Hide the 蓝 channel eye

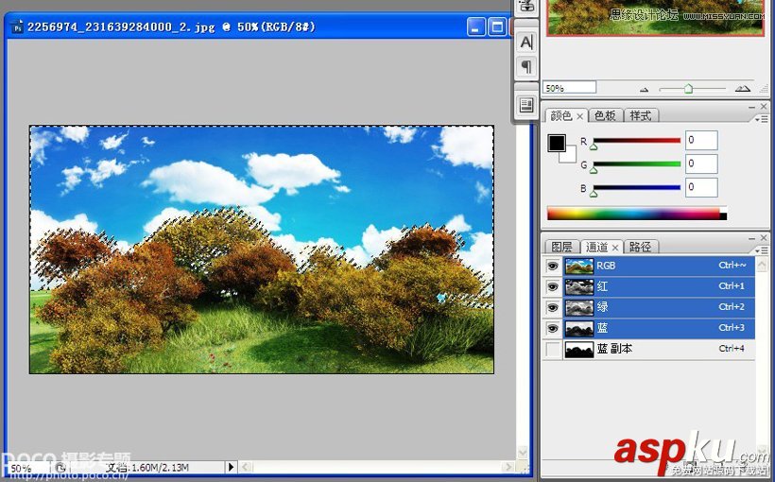tap(553, 328)
